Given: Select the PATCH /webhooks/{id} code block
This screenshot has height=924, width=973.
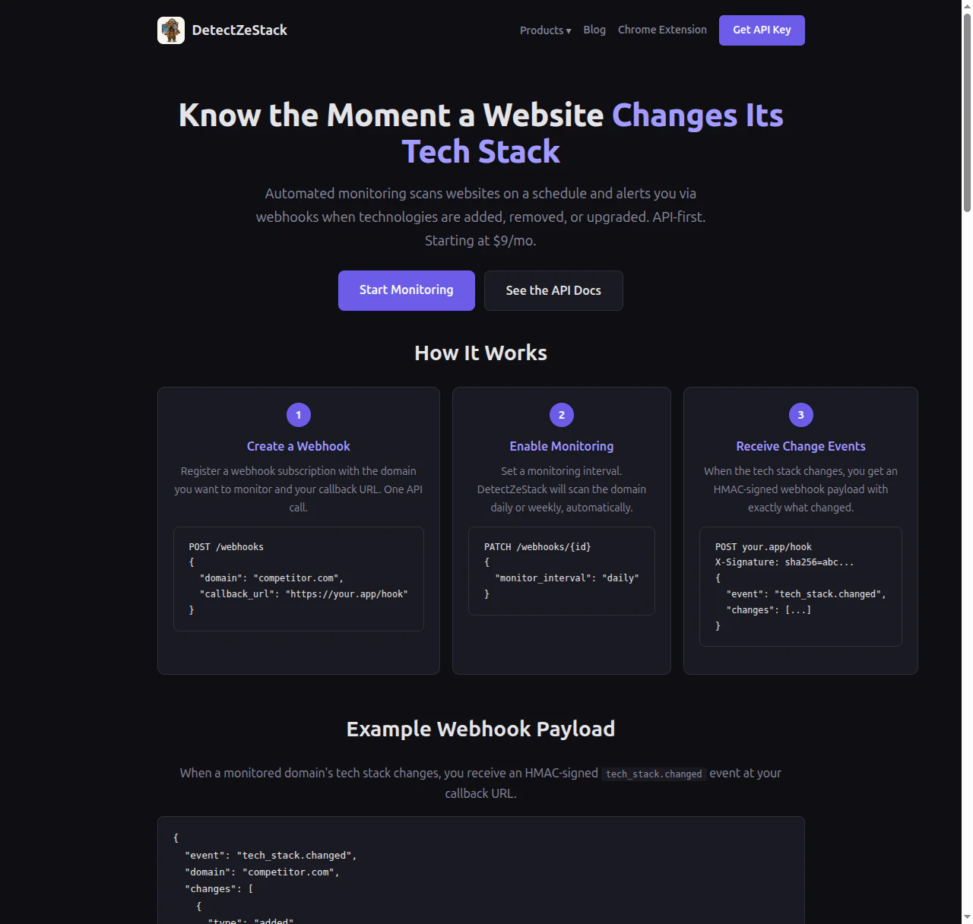Looking at the screenshot, I should [x=561, y=571].
